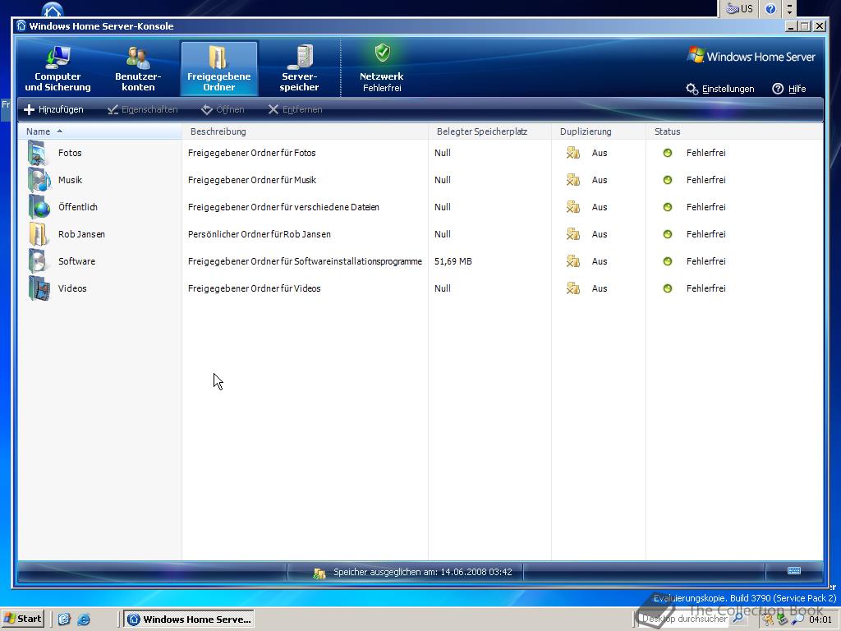Click 'Speicher ausgeglichen am' status text
The image size is (841, 631).
423,572
